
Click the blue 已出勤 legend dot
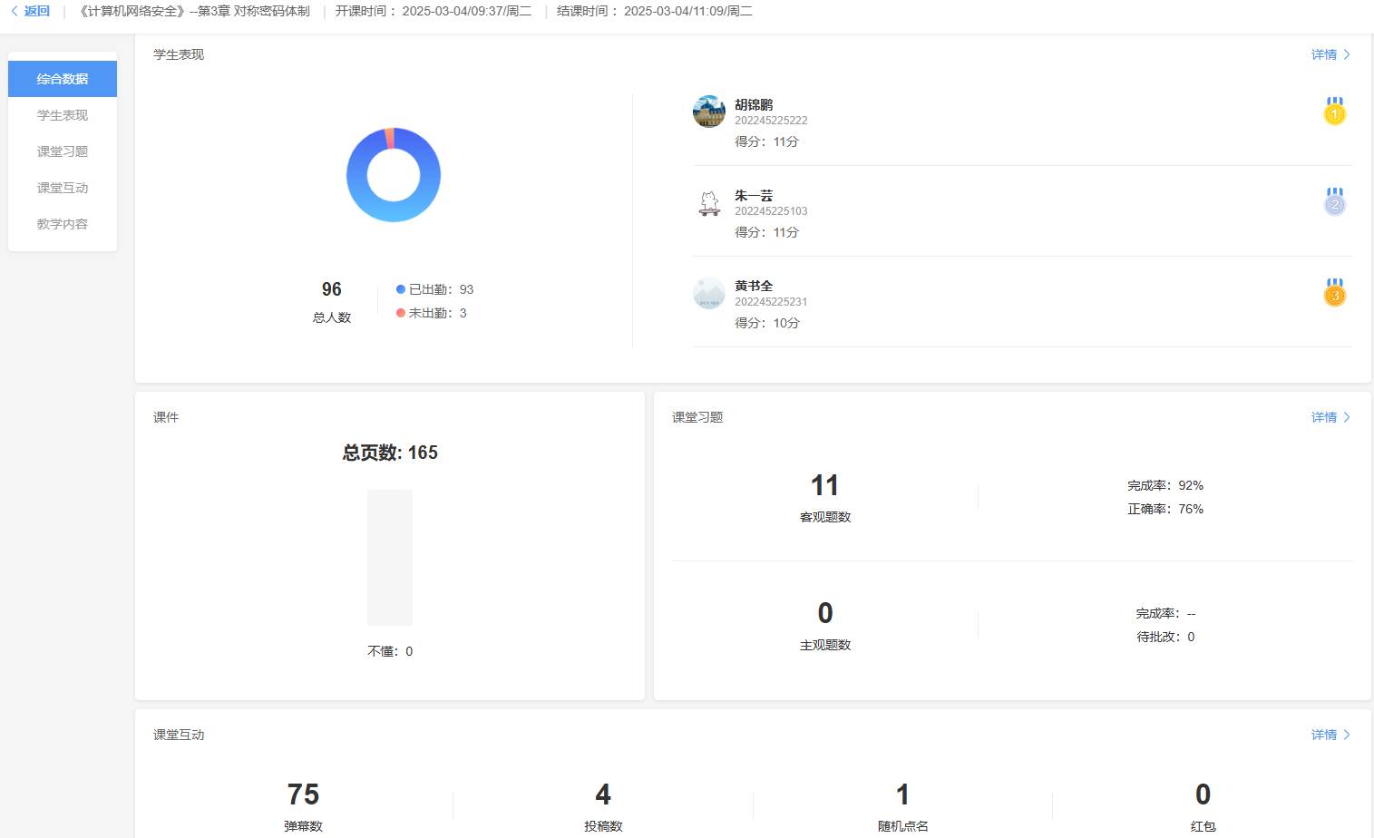[401, 289]
